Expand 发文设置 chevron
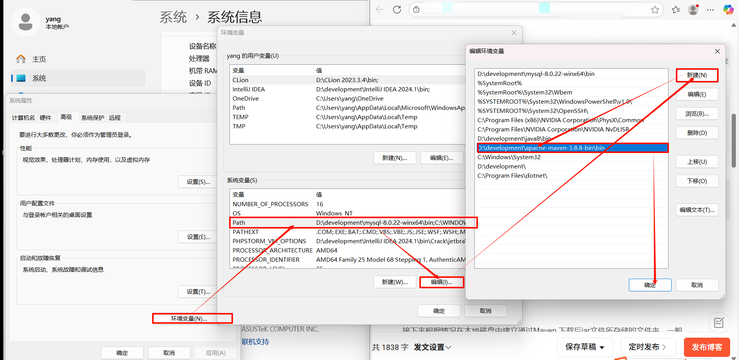The image size is (739, 360). 448,347
